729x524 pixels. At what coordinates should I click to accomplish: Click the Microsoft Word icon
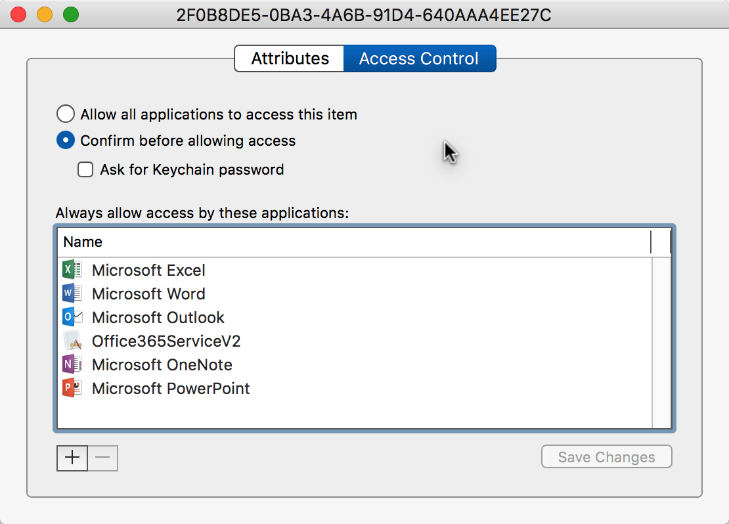(72, 294)
